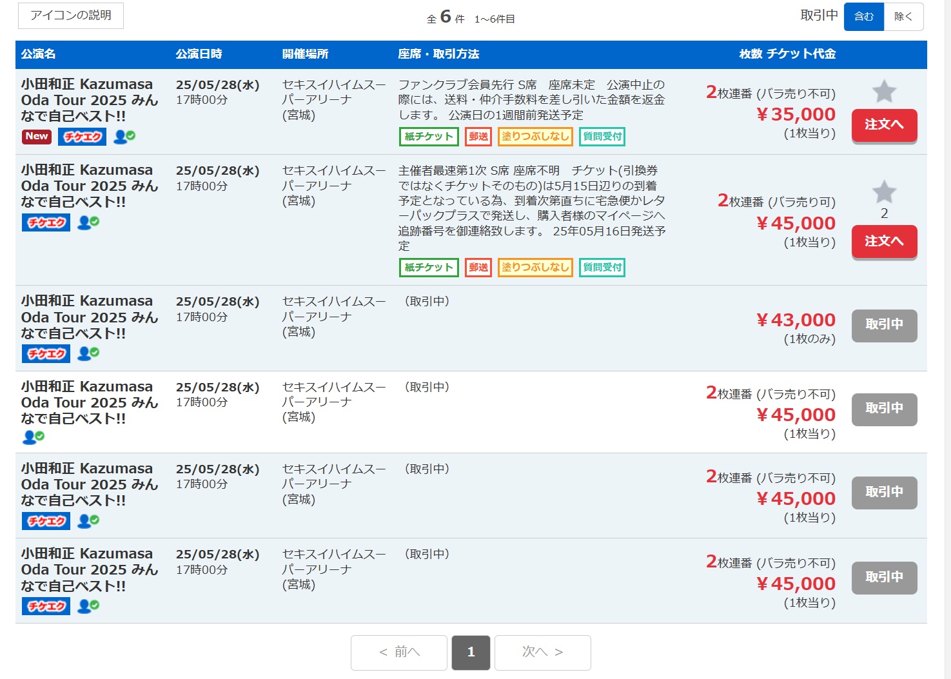The height and width of the screenshot is (679, 951).
Task: Favorite the ¥35,000 ticket with star
Action: tap(884, 92)
